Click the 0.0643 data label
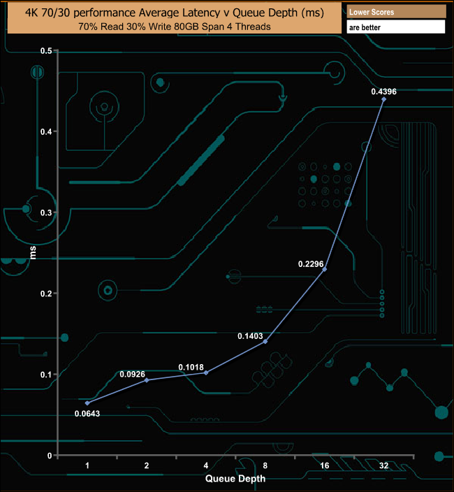The width and height of the screenshot is (454, 492). [x=87, y=414]
